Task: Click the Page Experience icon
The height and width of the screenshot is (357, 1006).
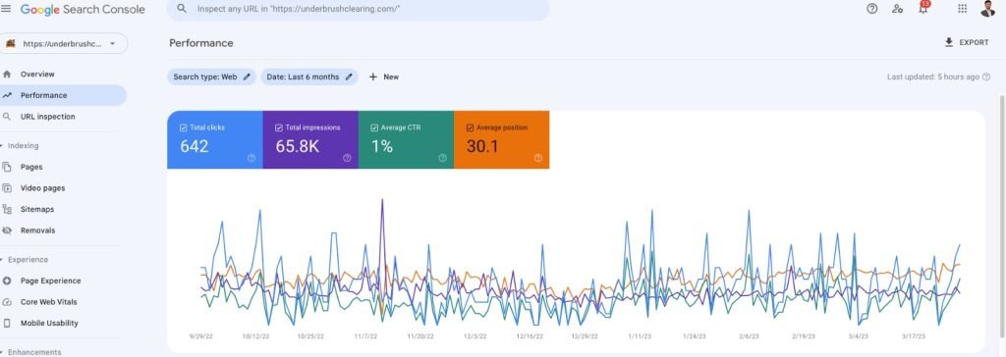Action: [x=7, y=280]
